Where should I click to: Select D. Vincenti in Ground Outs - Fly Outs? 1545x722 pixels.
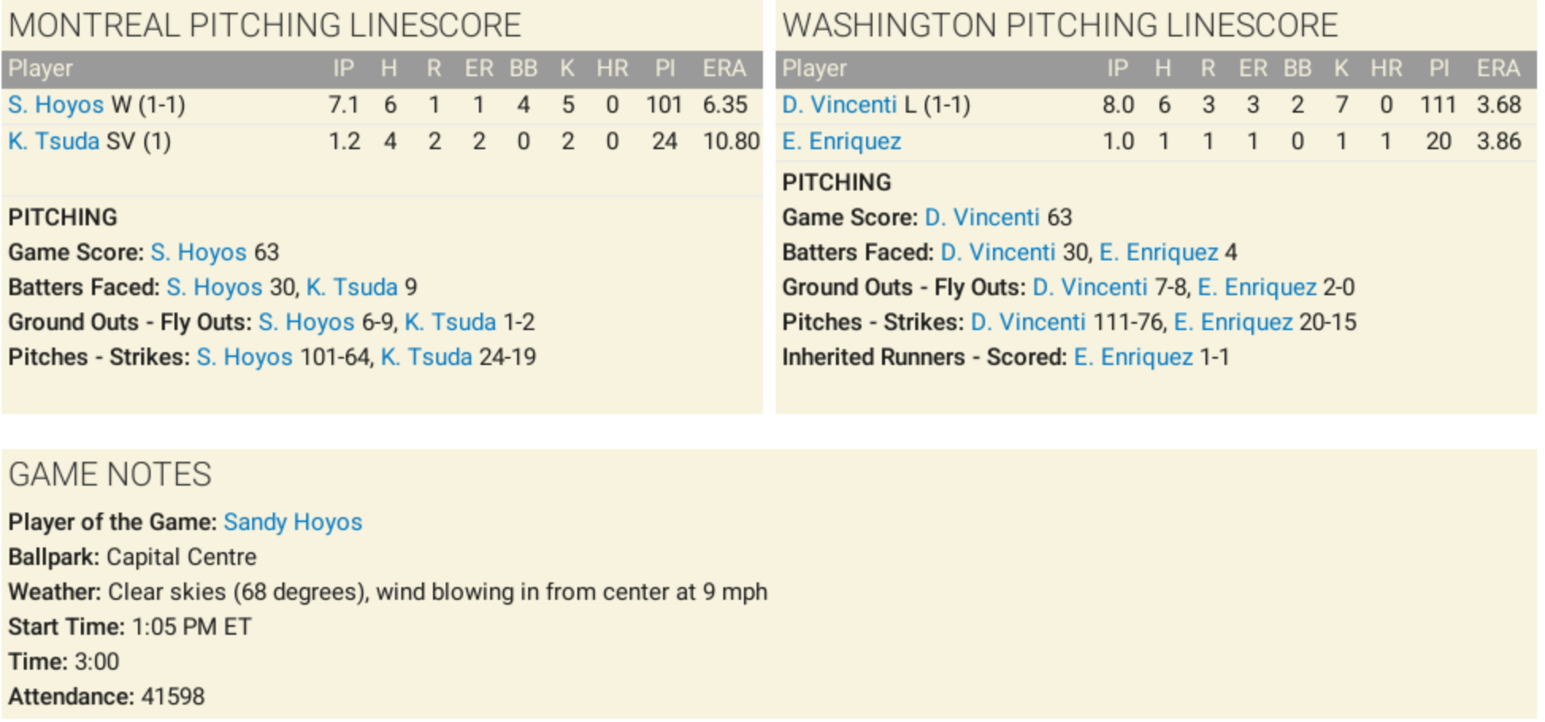(x=1090, y=287)
